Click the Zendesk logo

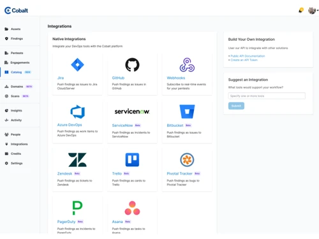(x=77, y=160)
